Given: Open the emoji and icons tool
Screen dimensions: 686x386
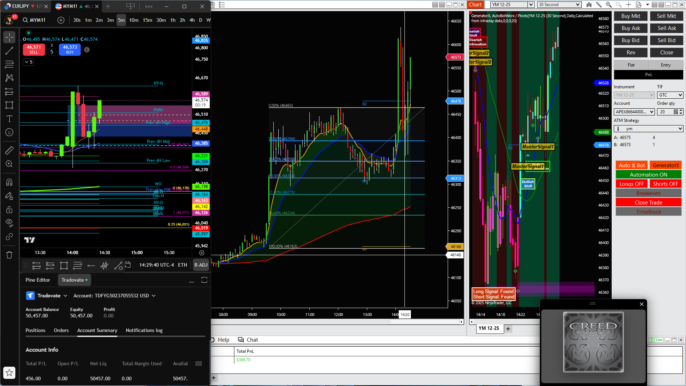Looking at the screenshot, I should (9, 132).
